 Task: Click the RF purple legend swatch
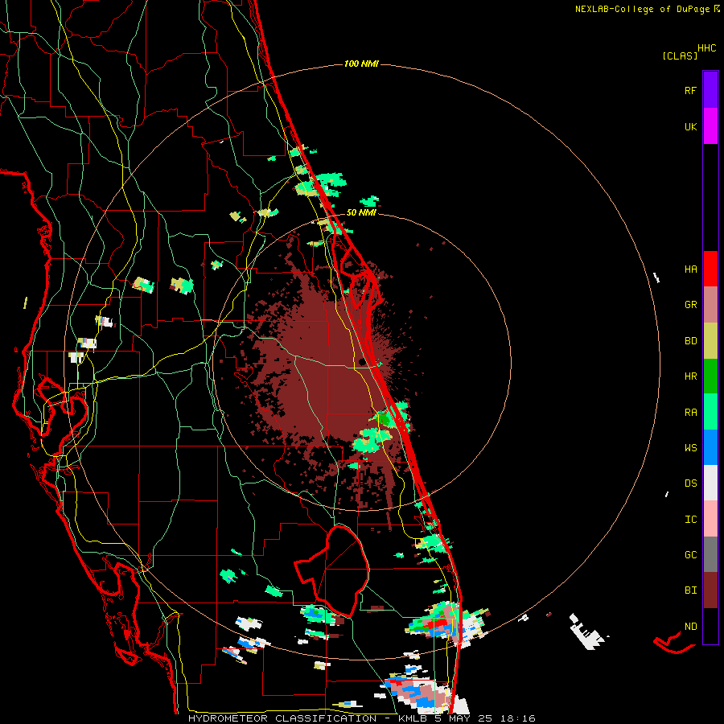[x=710, y=90]
